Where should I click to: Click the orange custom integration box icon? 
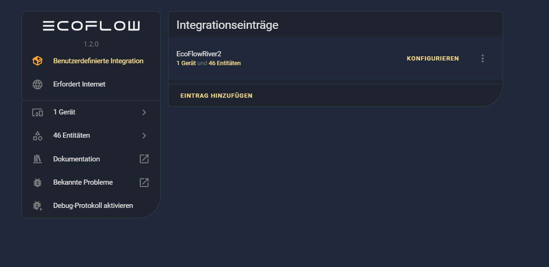point(37,61)
